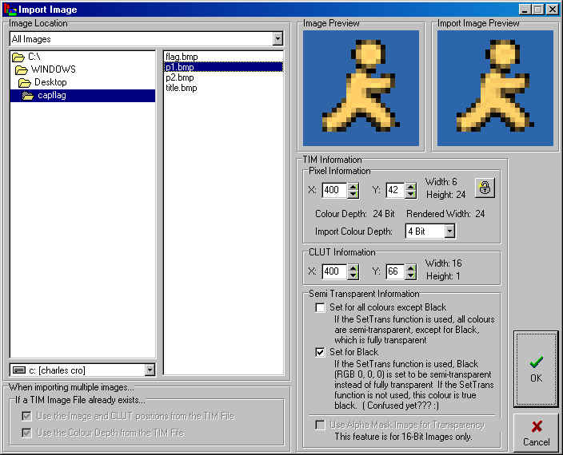This screenshot has width=563, height=455.
Task: Increase CLUT Information Y value
Action: [411, 268]
